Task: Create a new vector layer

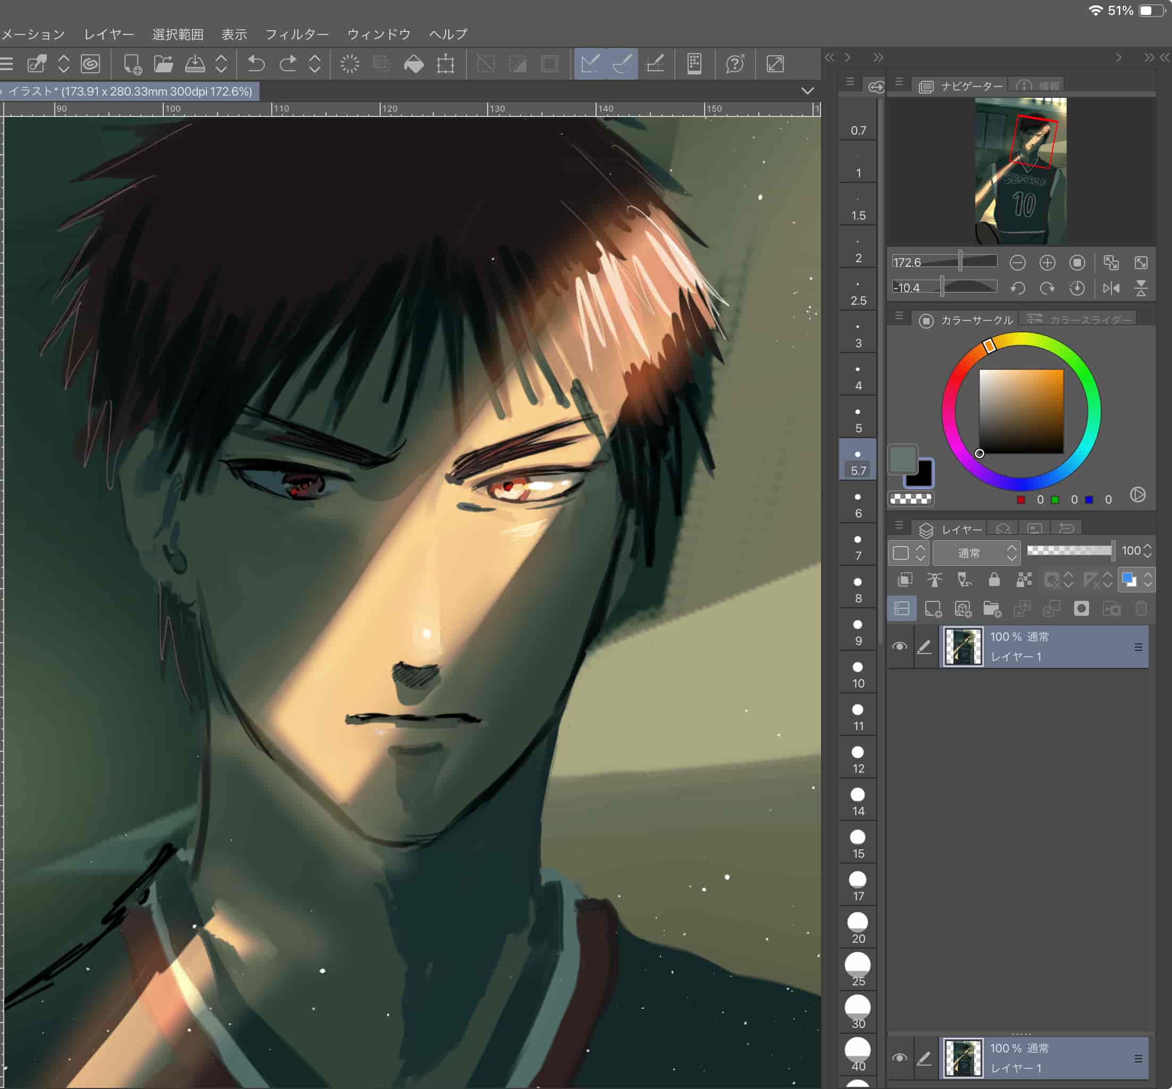Action: [x=963, y=609]
